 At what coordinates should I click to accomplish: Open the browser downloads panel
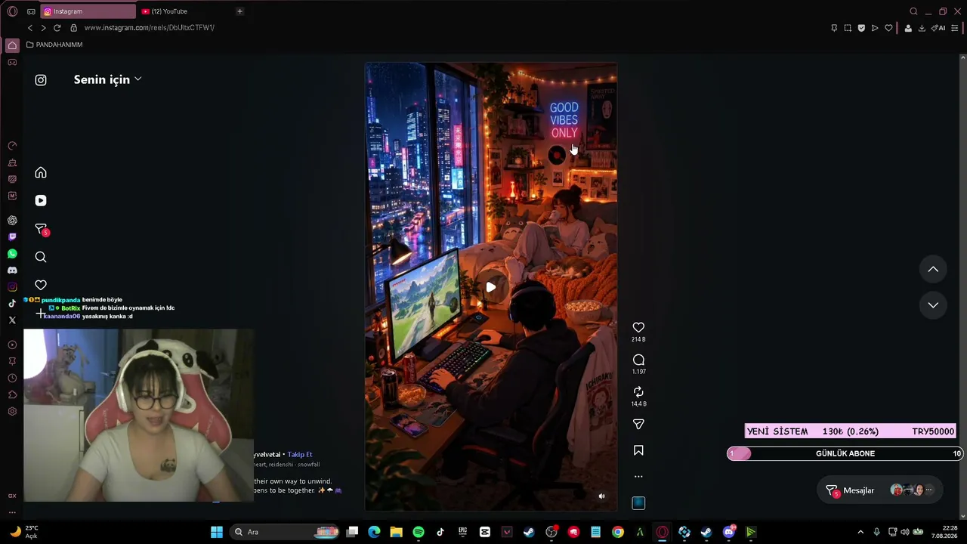click(x=922, y=28)
